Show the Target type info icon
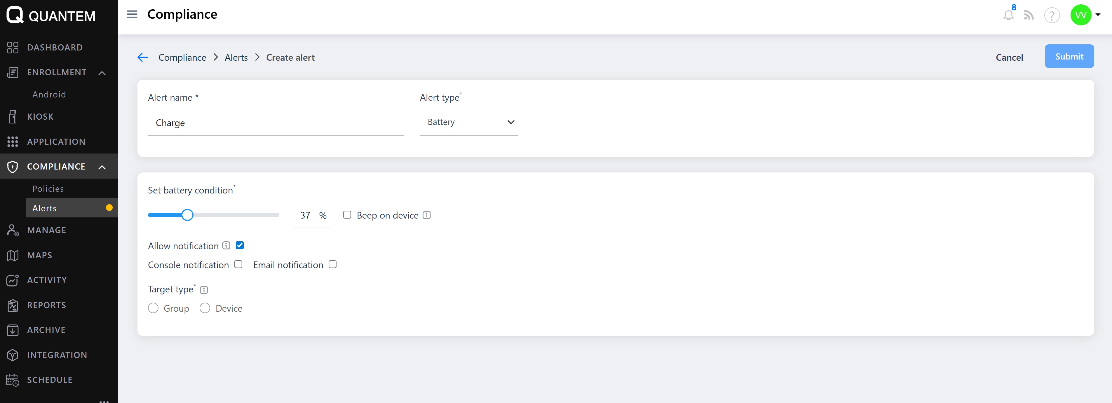Screen dimensions: 1112x403 (204, 290)
